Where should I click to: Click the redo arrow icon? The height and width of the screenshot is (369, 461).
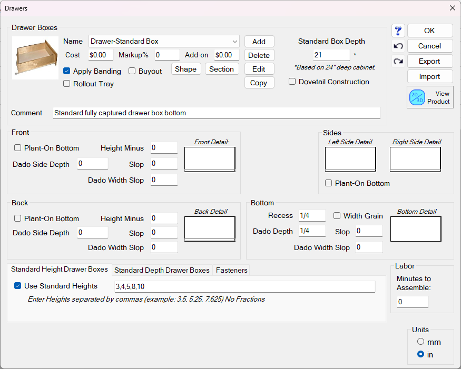click(x=398, y=62)
